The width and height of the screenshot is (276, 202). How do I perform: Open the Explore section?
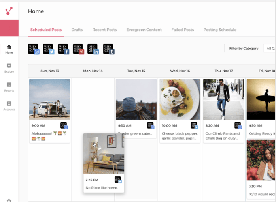[9, 68]
